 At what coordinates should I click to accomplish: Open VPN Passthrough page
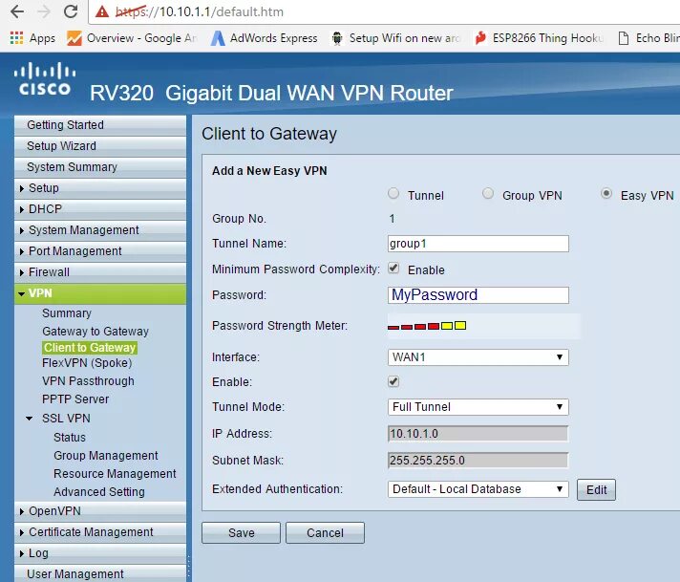(x=88, y=381)
